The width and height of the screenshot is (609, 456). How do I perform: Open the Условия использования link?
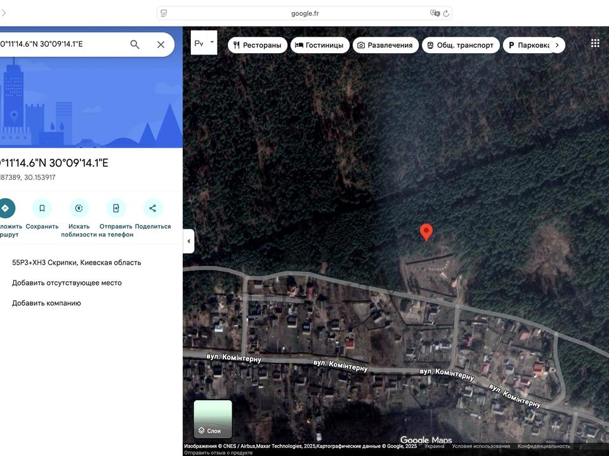pyautogui.click(x=481, y=446)
